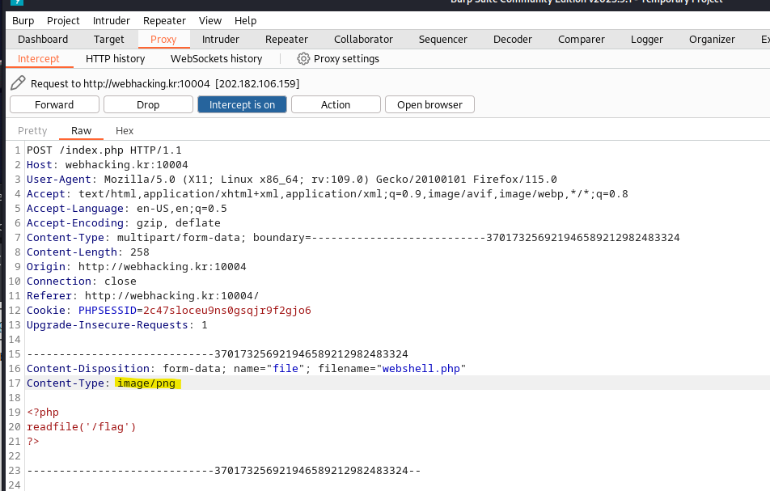Screen dimensions: 770x491
Task: Open the Action dropdown button
Action: (336, 104)
